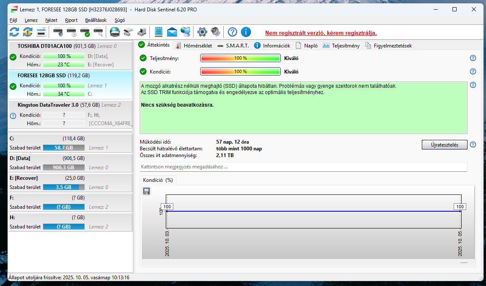Click the E: free space bar 3,5 GB

pyautogui.click(x=63, y=187)
